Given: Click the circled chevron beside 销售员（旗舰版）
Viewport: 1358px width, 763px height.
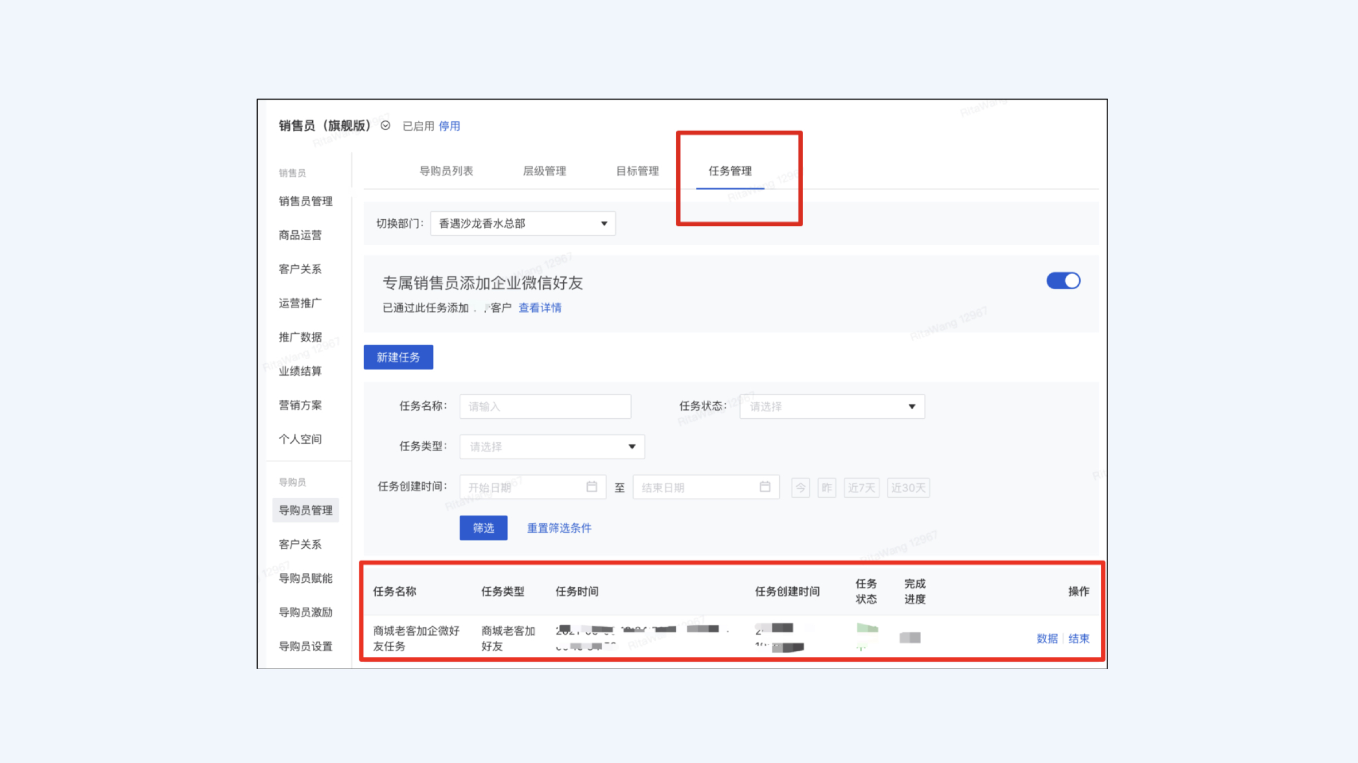Looking at the screenshot, I should 385,126.
